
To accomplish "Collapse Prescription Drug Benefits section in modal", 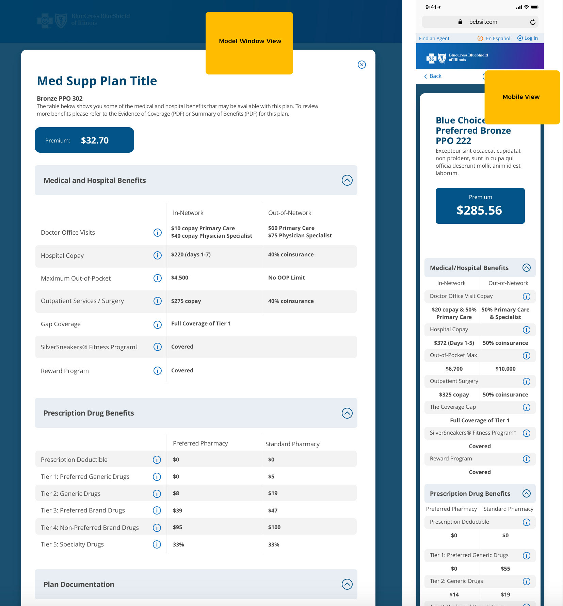I will click(x=347, y=413).
